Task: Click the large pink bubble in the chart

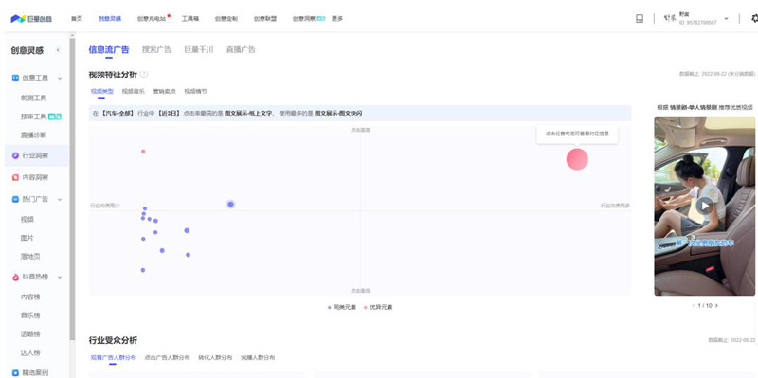Action: pos(577,159)
